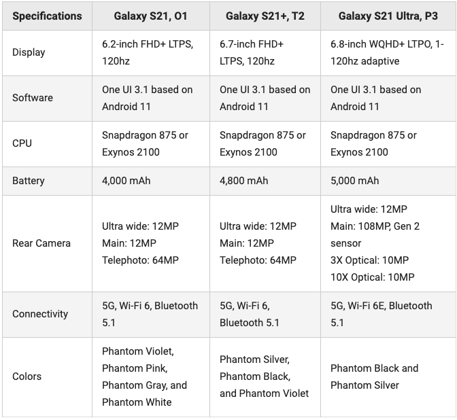Select the Battery row label

pyautogui.click(x=29, y=181)
